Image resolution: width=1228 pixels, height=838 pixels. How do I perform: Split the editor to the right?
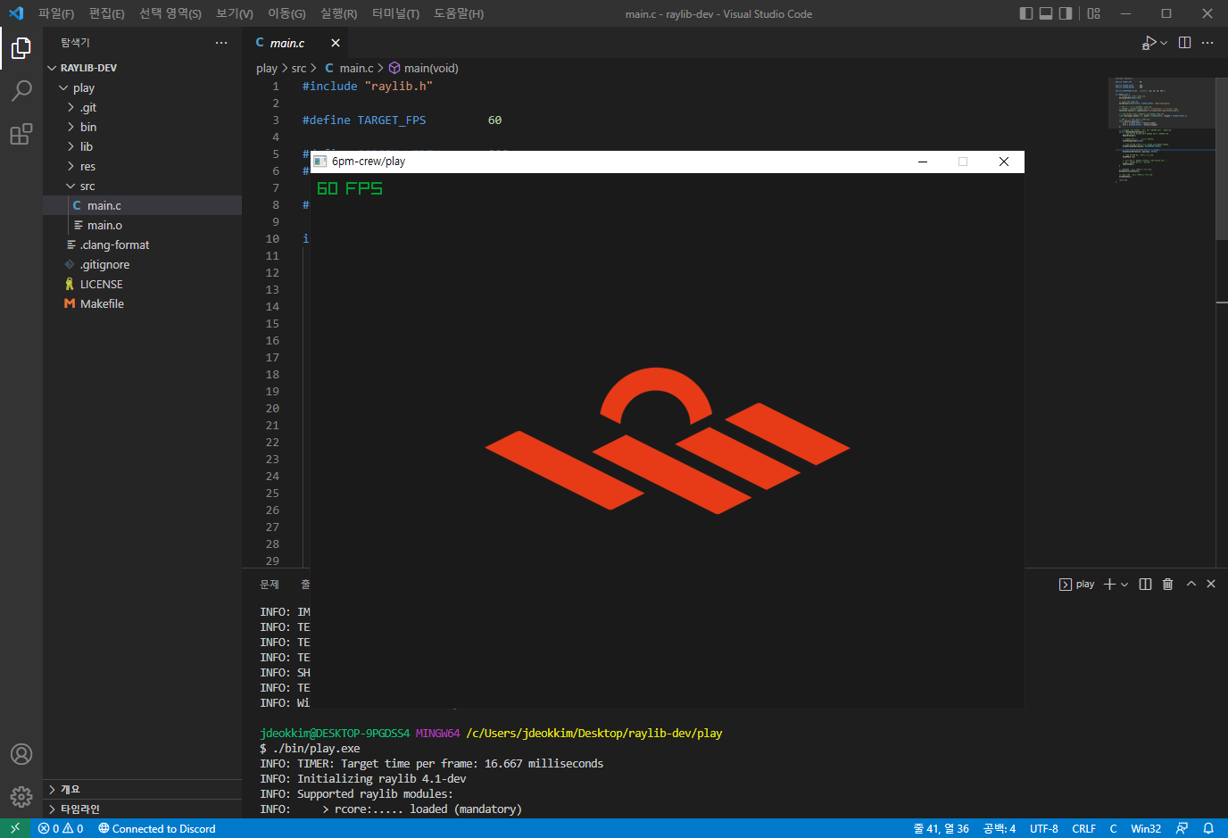[1184, 43]
